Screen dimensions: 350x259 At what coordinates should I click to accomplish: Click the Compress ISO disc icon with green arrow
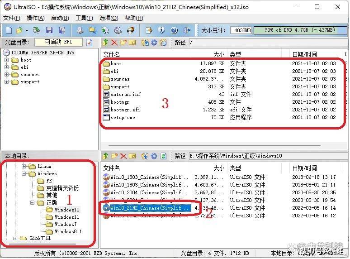point(105,30)
